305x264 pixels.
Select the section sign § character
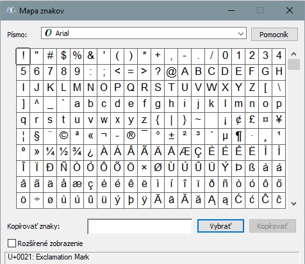point(37,136)
